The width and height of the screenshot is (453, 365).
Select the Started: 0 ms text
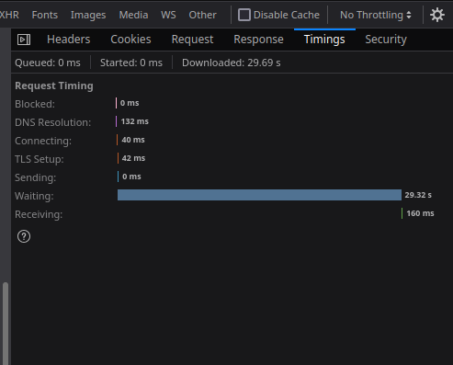[x=131, y=63]
